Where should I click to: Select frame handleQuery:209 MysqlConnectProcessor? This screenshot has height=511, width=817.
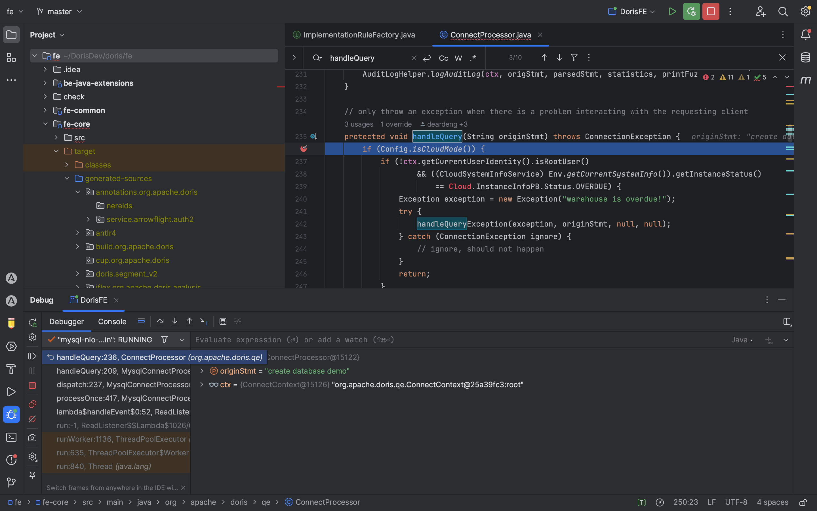point(116,371)
